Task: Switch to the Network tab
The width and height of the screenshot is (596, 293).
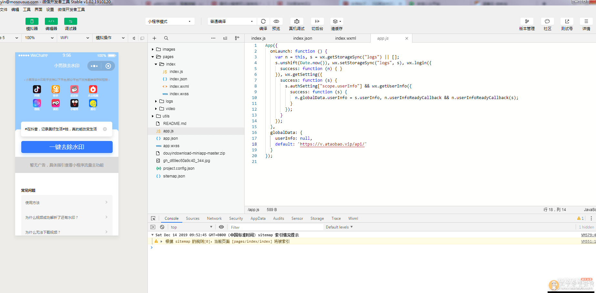Action: 214,218
